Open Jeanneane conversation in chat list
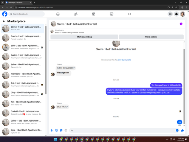189x142 pixels. tap(23, 75)
